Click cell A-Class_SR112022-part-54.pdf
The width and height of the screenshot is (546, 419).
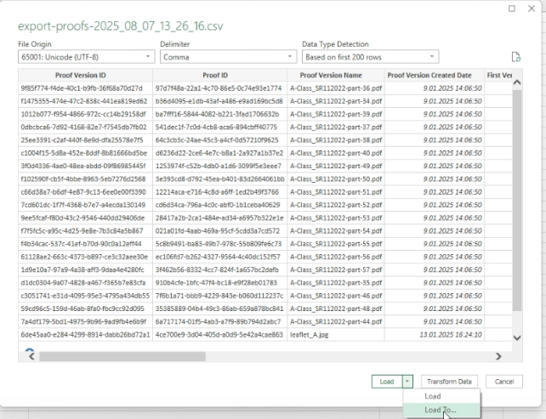[336, 230]
